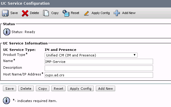Click the Apply Config label in top toolbar
The height and width of the screenshot is (107, 171).
pos(100,13)
